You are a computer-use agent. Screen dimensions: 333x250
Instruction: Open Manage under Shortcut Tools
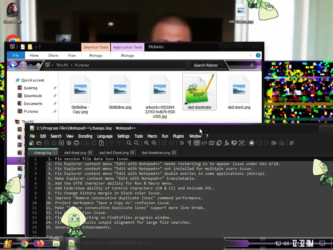tap(96, 55)
